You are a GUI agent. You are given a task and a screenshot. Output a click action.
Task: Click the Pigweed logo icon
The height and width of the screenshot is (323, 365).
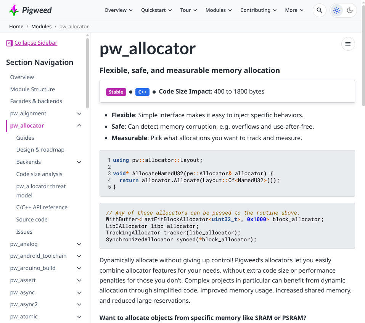click(14, 10)
